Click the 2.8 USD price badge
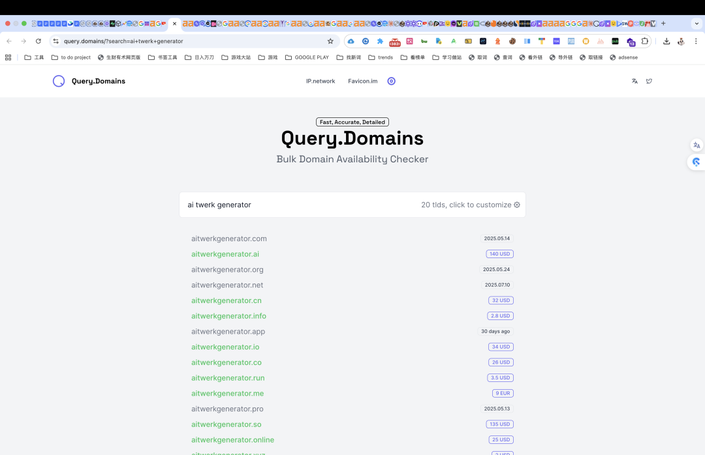The image size is (705, 455). pyautogui.click(x=500, y=316)
